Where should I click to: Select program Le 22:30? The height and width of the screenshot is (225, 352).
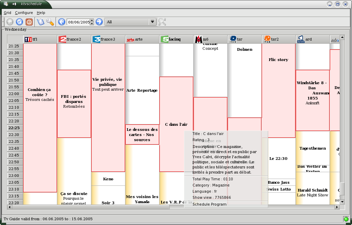click(279, 158)
